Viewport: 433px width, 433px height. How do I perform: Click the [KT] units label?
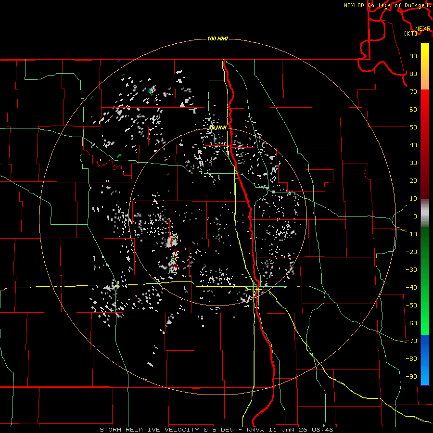tap(411, 33)
